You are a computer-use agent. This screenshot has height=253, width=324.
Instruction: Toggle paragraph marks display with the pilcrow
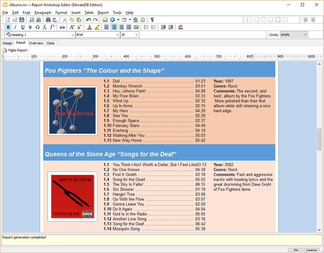(152, 20)
